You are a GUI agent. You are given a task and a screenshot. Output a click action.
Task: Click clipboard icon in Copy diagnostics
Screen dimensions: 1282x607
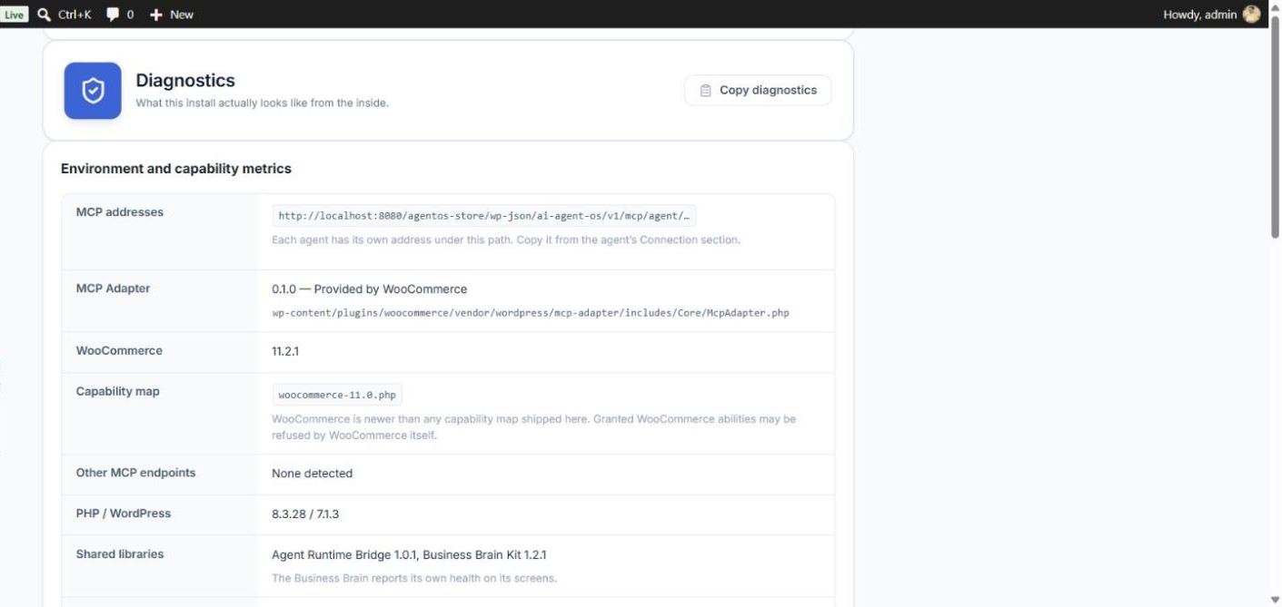coord(705,91)
